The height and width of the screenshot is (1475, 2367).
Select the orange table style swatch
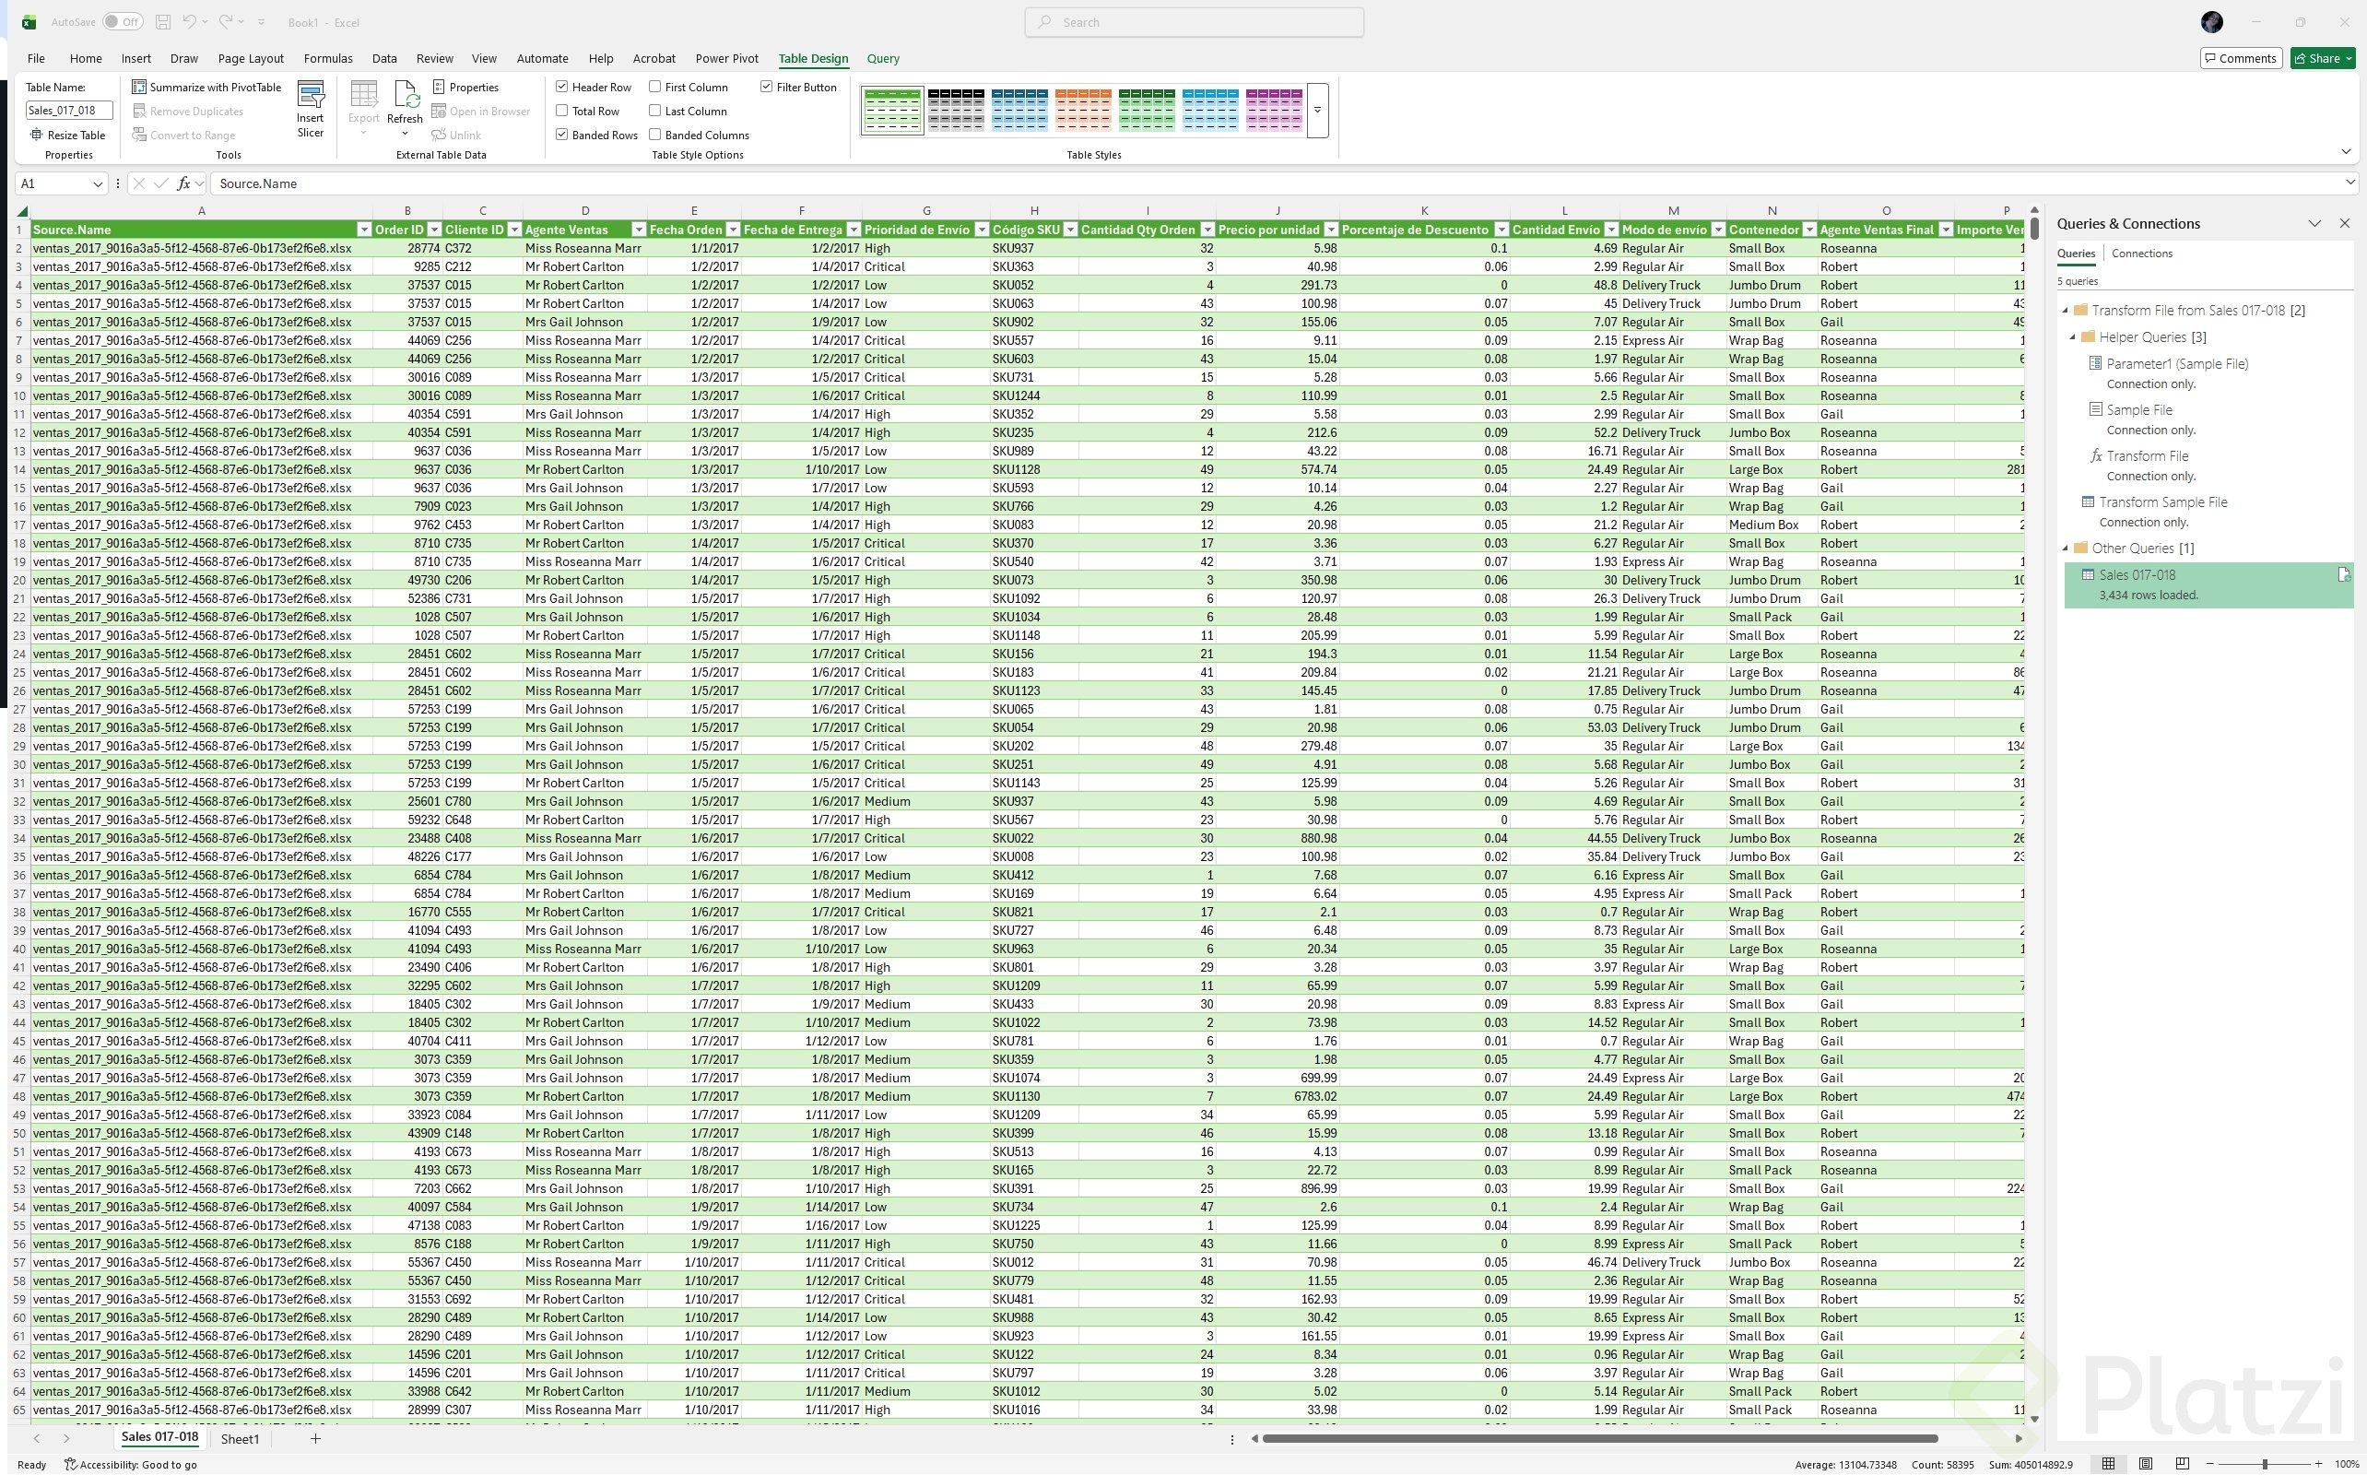(1082, 111)
